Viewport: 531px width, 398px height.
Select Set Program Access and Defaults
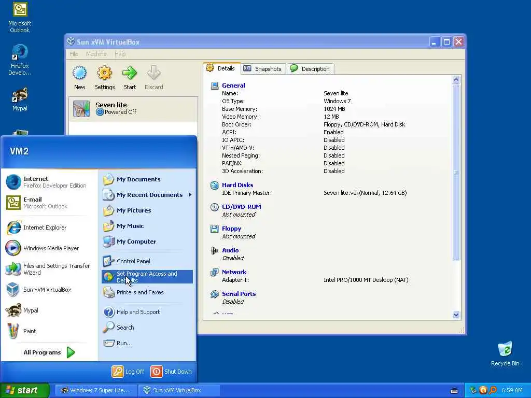tap(147, 277)
